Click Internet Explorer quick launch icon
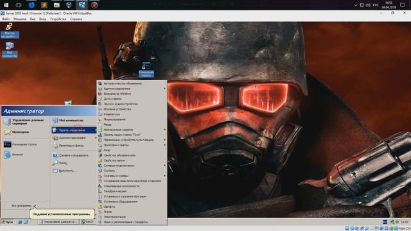This screenshot has height=231, width=411. (20, 222)
